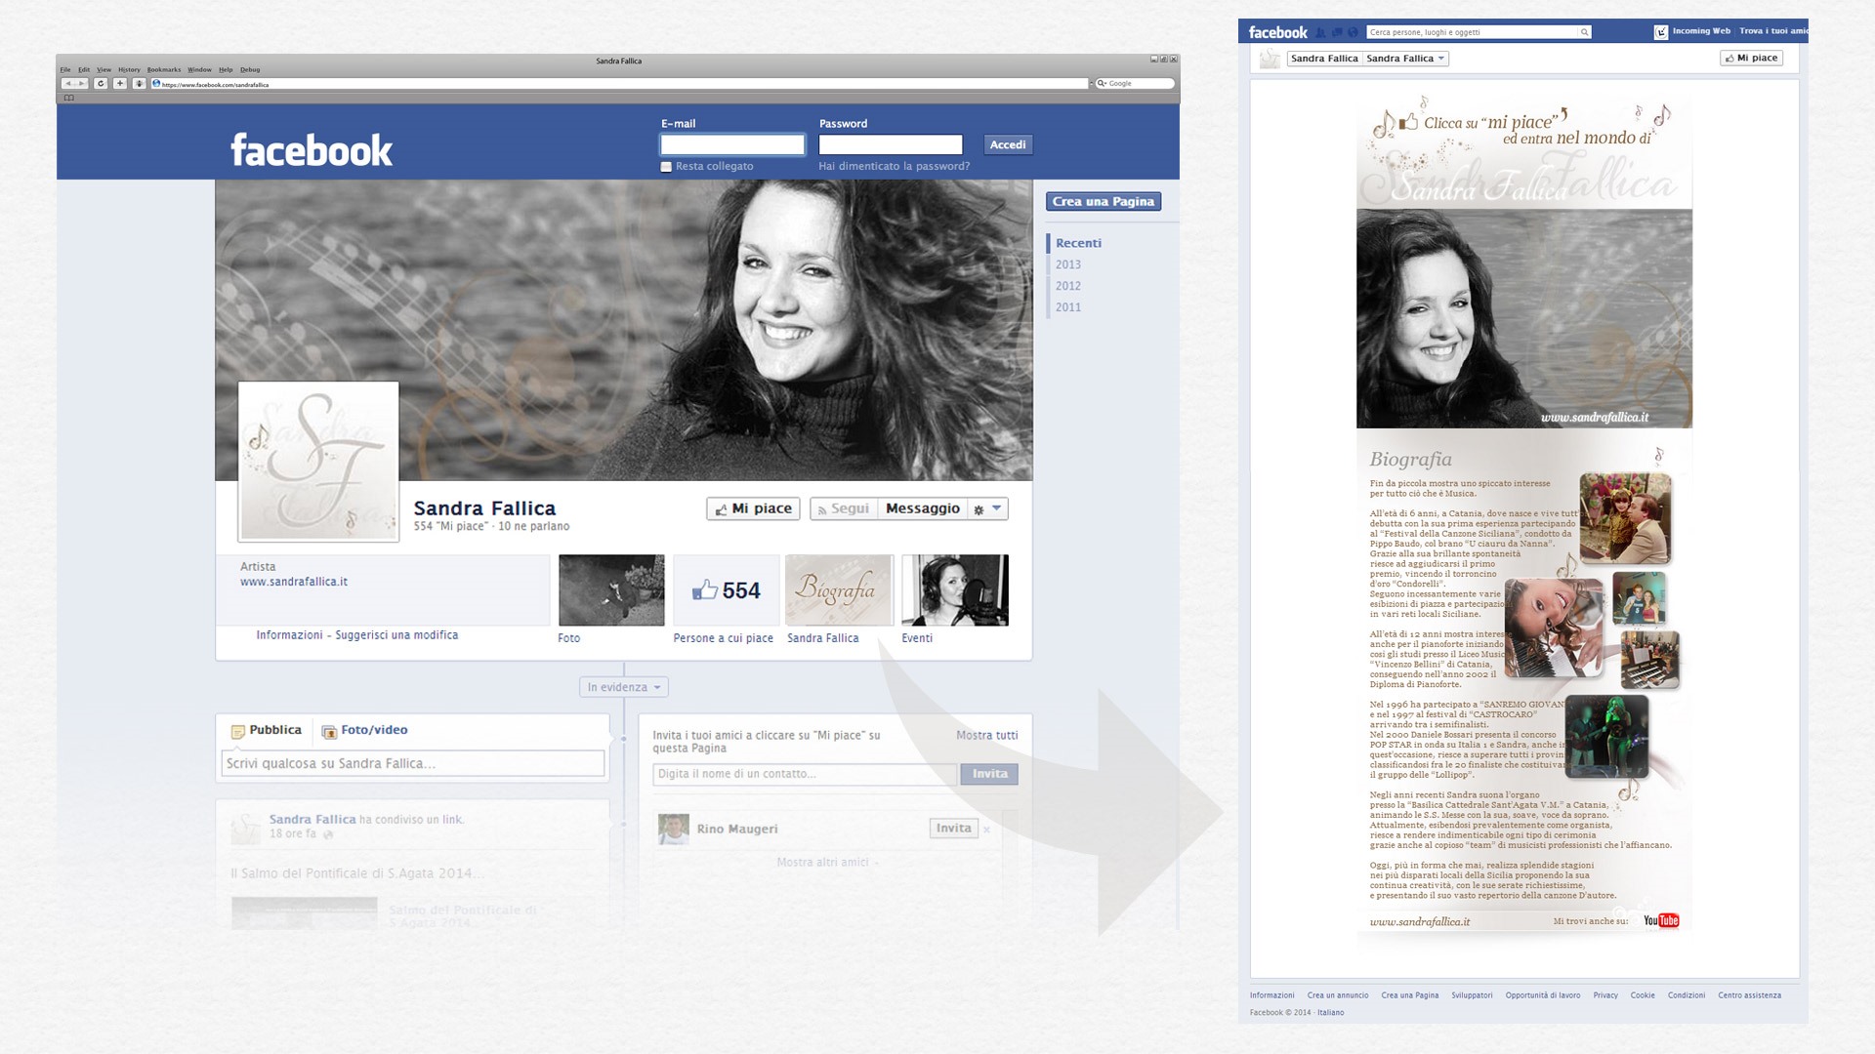Click the search magnifier icon in Facebook bar

click(1584, 32)
